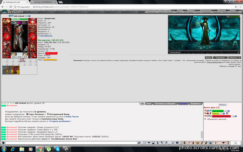Switch to the 'Клан' chat tab

[149, 103]
